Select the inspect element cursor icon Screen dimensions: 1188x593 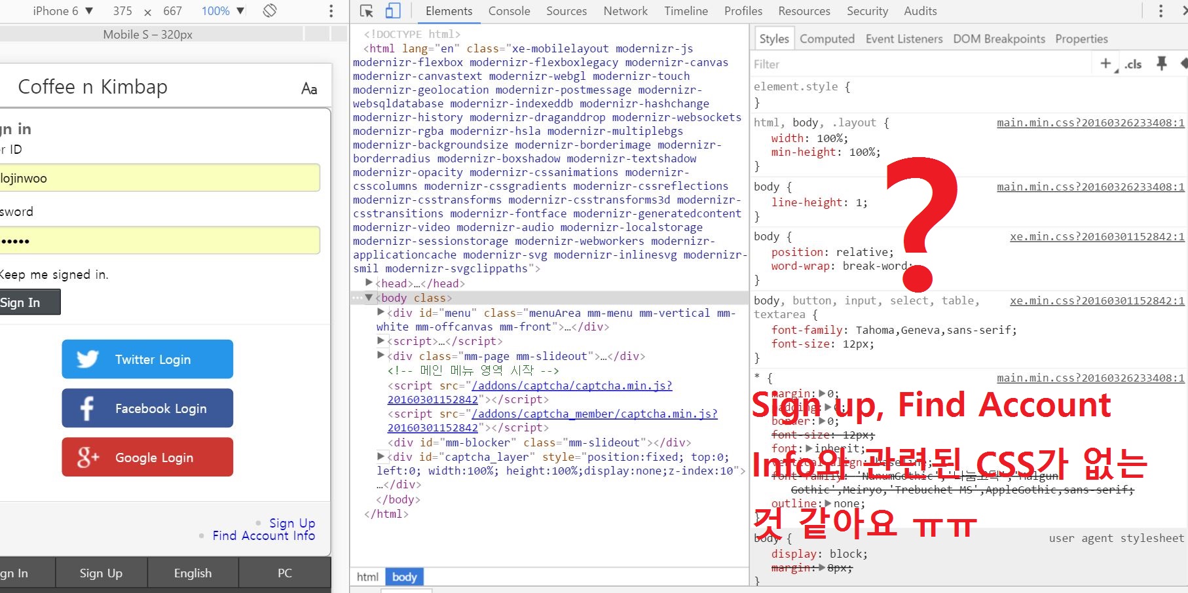click(x=367, y=11)
